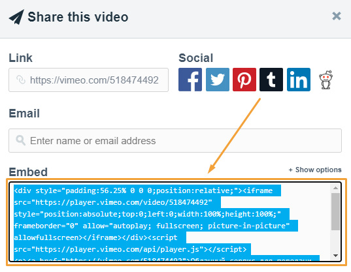This screenshot has height=272, width=351.
Task: Select the vimeo.com/518474492 link field
Action: pyautogui.click(x=88, y=80)
